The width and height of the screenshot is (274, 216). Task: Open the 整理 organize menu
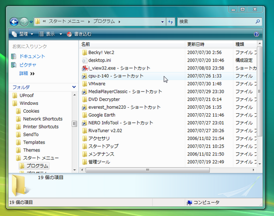22,34
